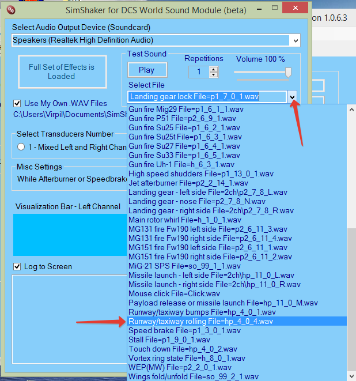Play the test sound

[x=147, y=70]
